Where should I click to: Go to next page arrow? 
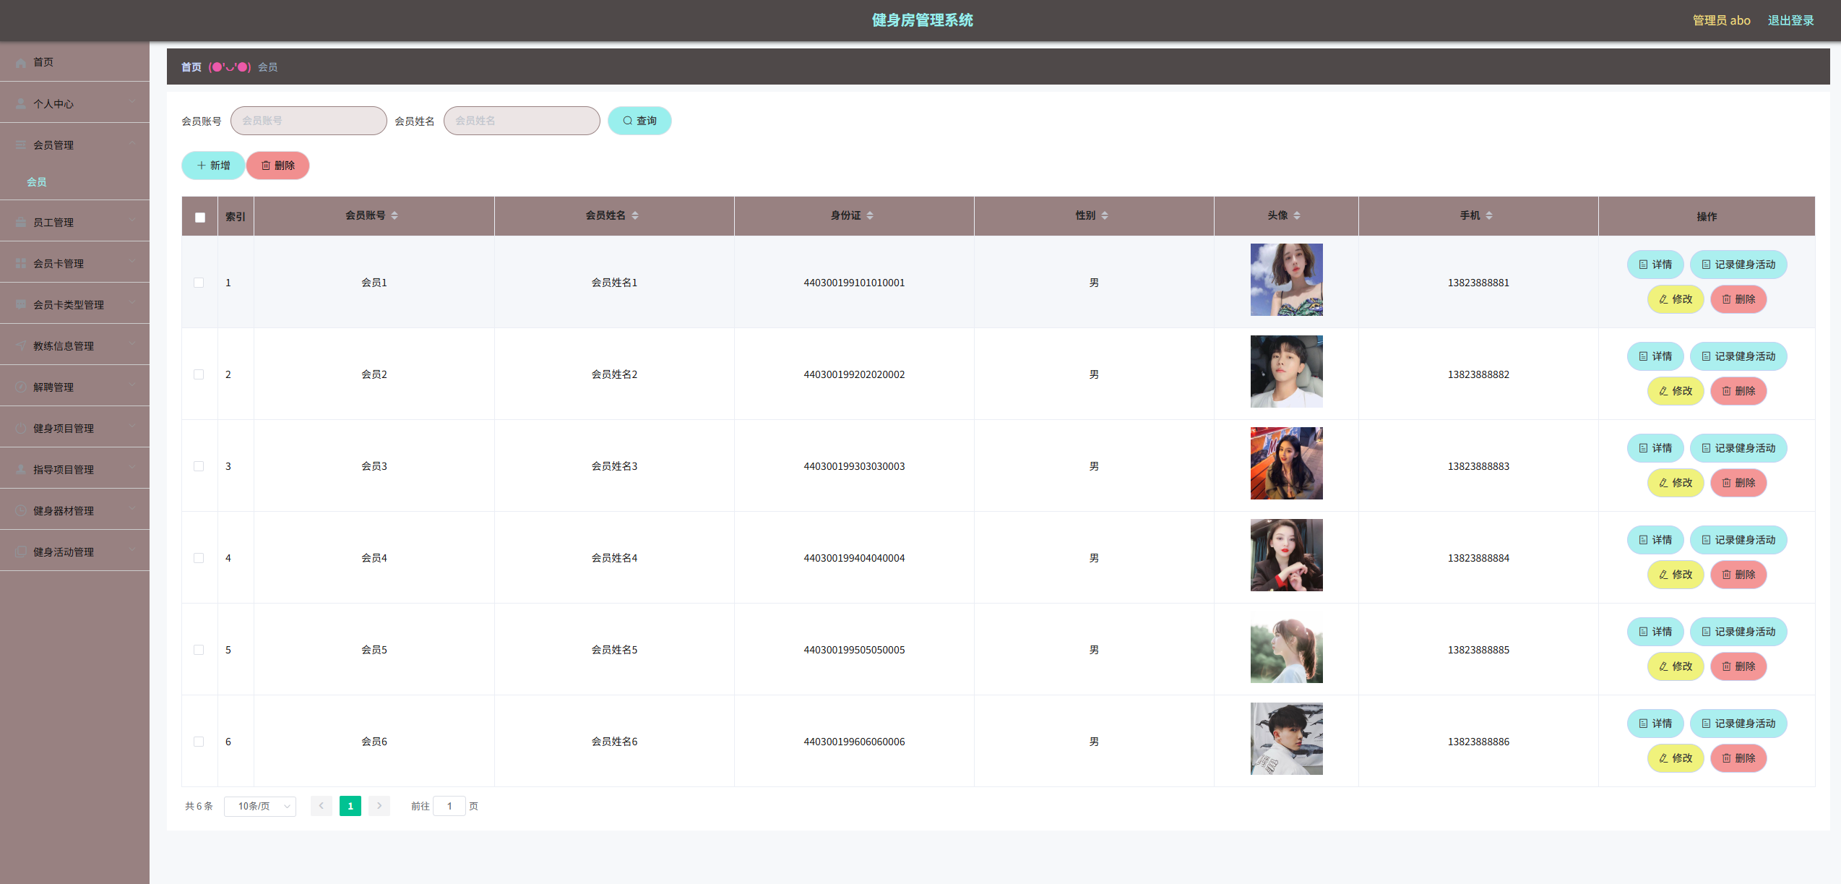[x=379, y=806]
